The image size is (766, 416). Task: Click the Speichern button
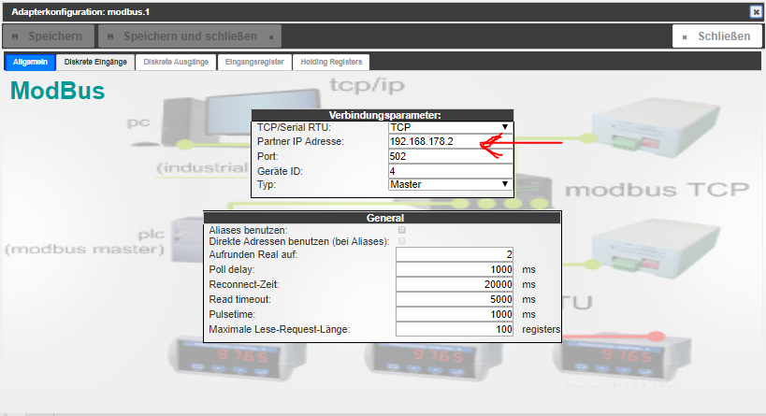(x=49, y=36)
